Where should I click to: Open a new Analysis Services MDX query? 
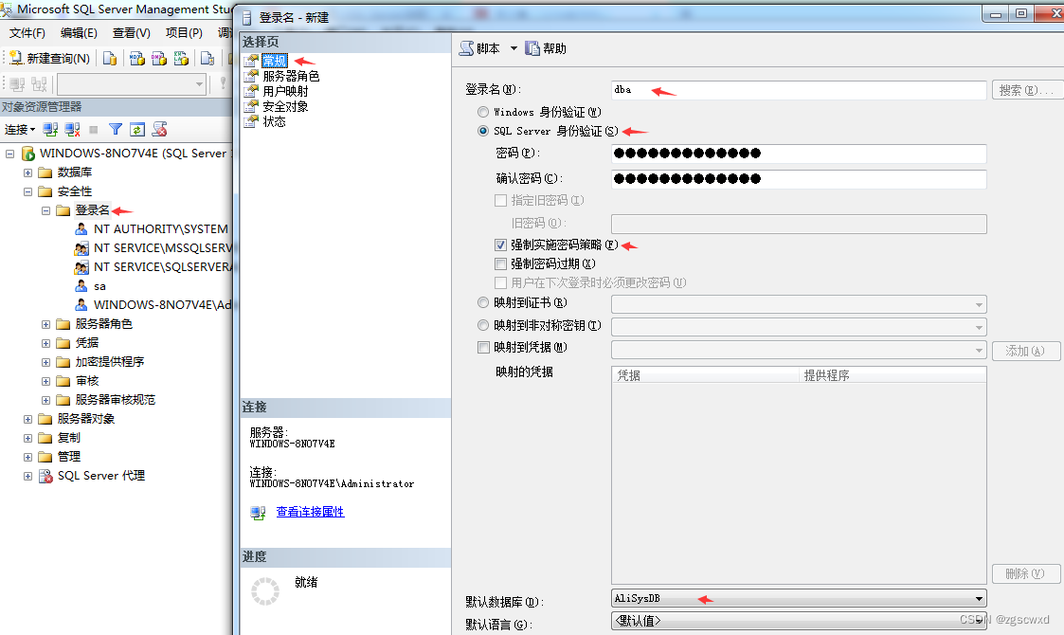137,59
